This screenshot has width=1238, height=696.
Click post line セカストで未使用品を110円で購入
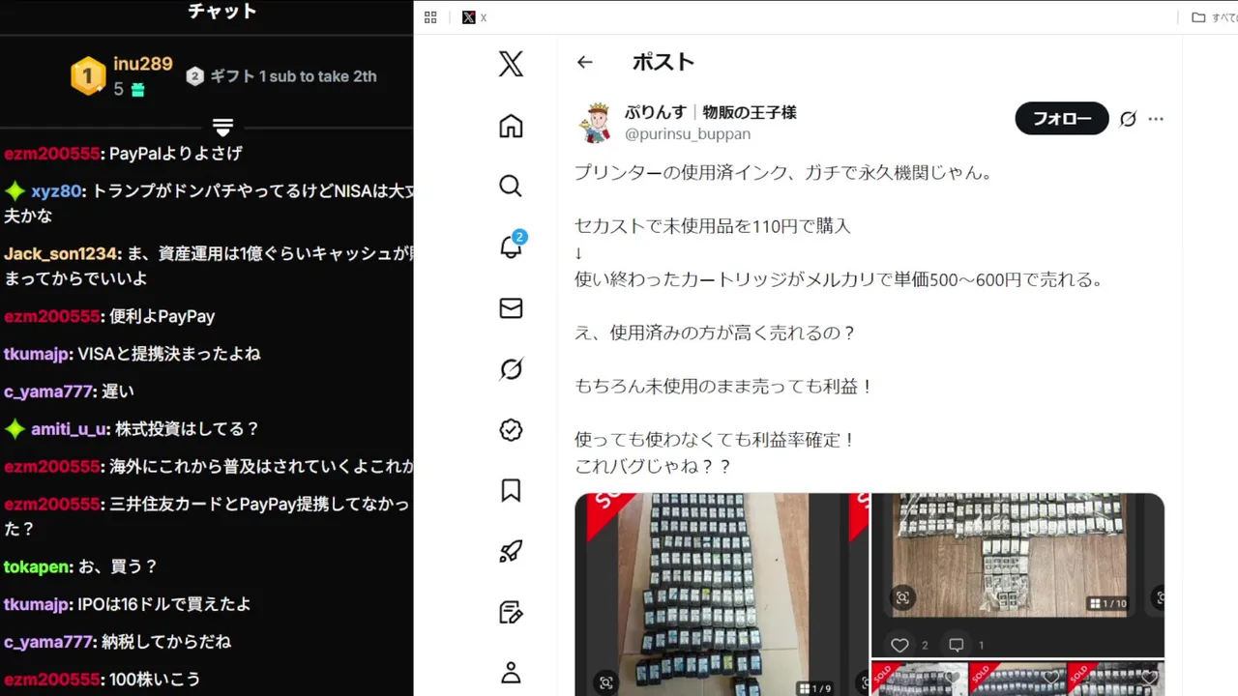click(713, 226)
